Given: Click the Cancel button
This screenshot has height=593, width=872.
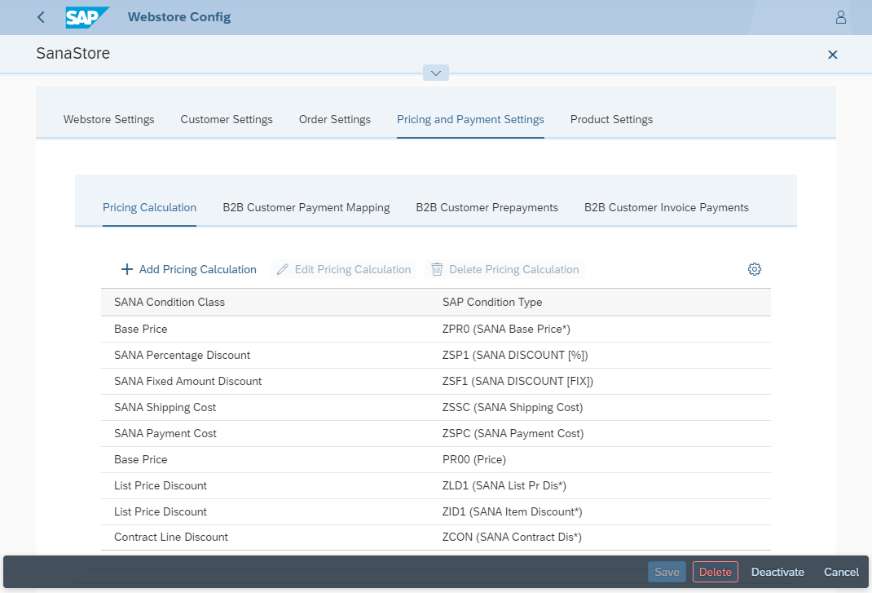Looking at the screenshot, I should (x=841, y=572).
